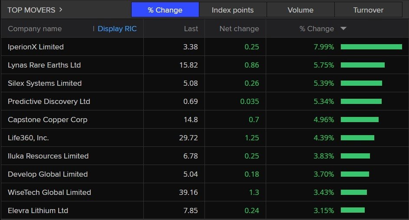Click Capstone Copper net change 0.7
Viewport: 409px width, 220px height.
click(x=254, y=120)
